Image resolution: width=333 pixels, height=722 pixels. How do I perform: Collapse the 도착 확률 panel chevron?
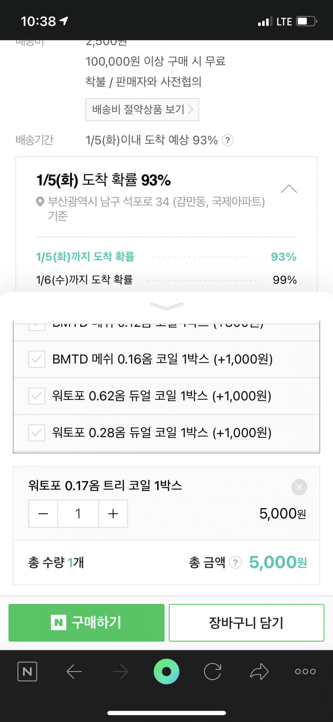click(289, 189)
